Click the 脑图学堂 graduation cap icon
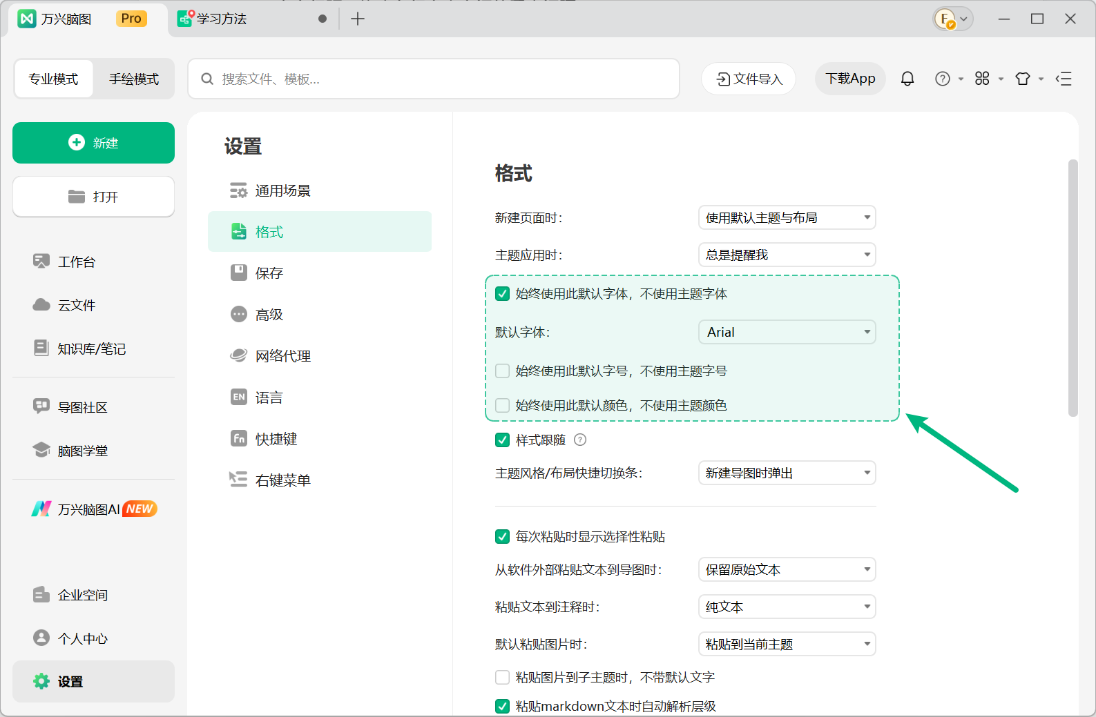 [41, 450]
